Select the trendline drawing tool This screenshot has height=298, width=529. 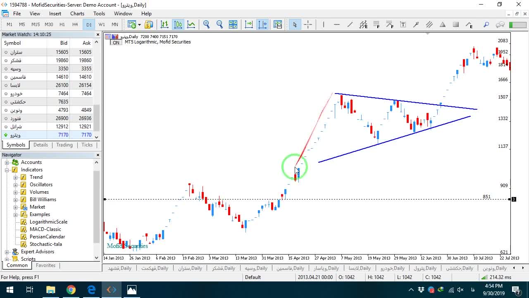tap(350, 24)
